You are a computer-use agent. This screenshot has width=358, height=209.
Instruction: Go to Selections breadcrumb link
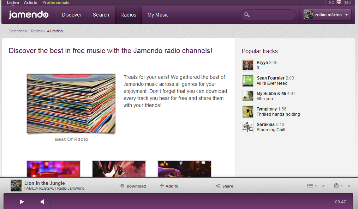[x=18, y=31]
